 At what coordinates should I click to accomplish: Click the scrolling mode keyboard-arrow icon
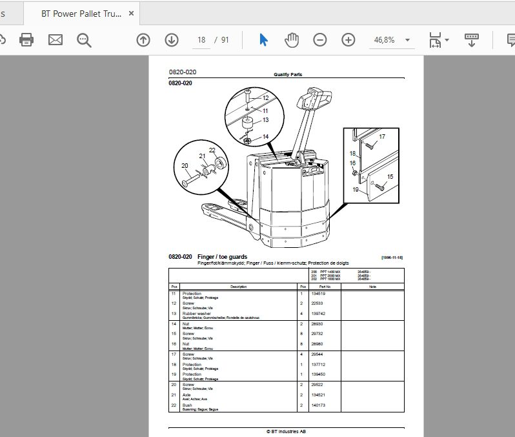472,40
